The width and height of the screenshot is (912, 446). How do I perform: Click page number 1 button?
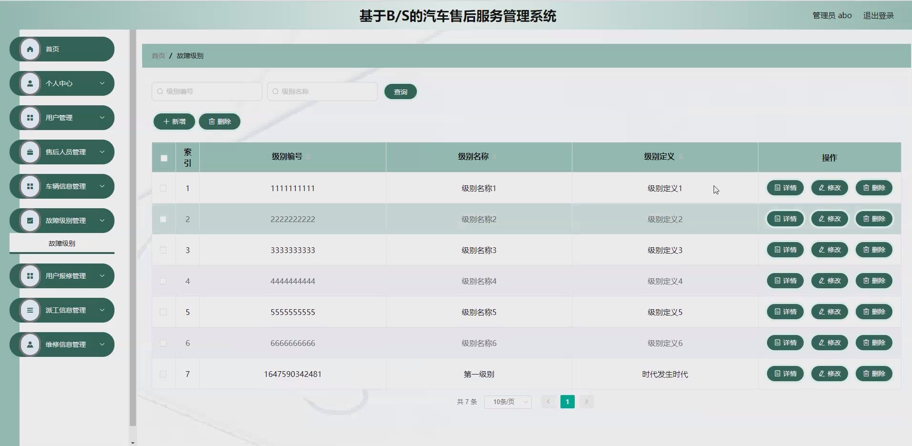[567, 402]
